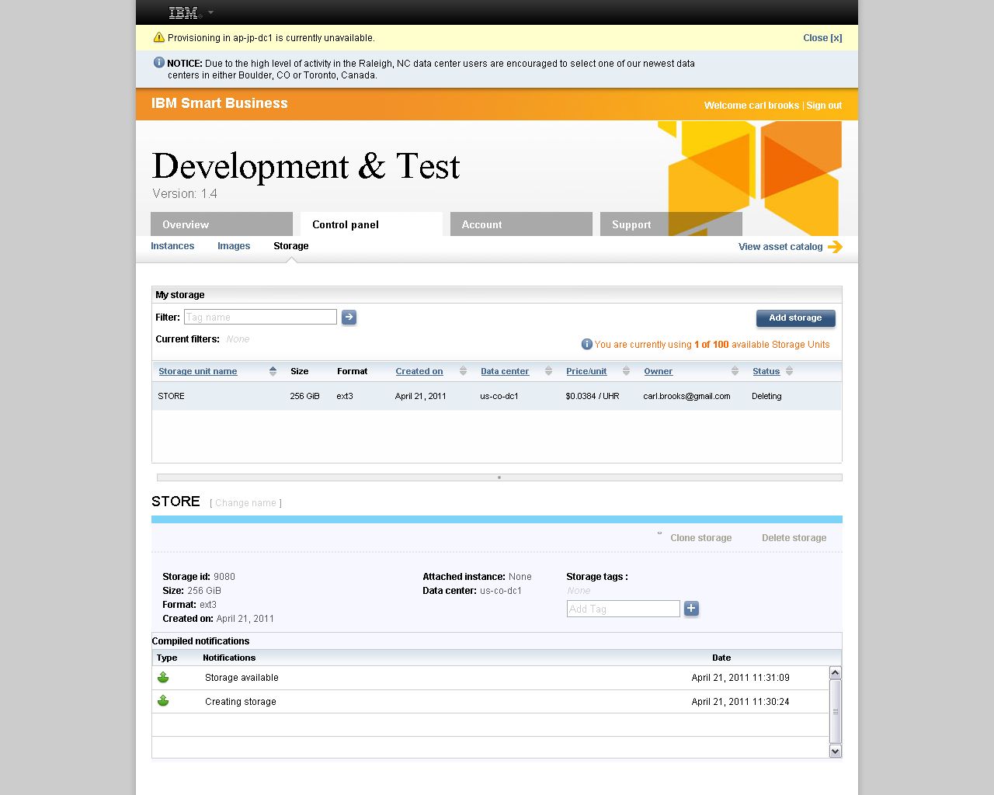The width and height of the screenshot is (994, 795).
Task: Click Change name next to STORE
Action: pyautogui.click(x=245, y=503)
